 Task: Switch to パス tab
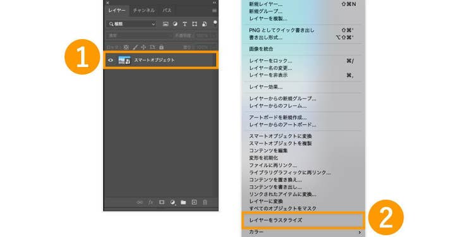167,11
